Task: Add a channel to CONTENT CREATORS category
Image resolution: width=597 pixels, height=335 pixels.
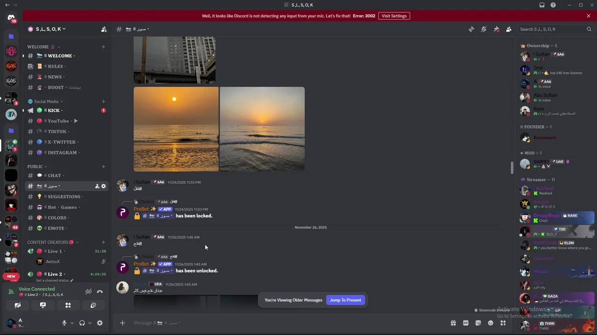Action: coord(104,242)
